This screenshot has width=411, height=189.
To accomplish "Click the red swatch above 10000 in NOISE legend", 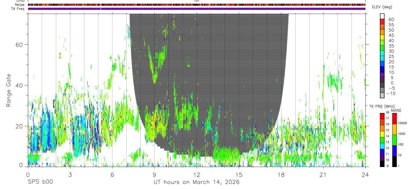I will click(394, 118).
